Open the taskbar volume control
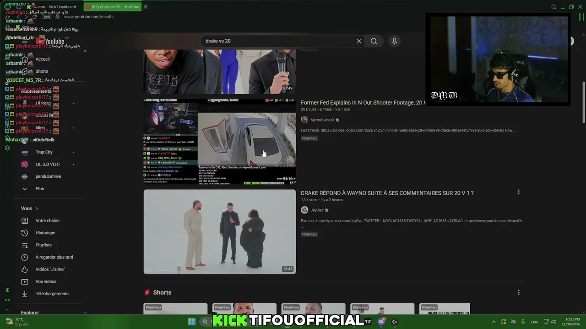 [553, 322]
